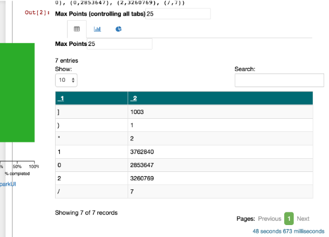Open the Show entries count dropdown
This screenshot has width=329, height=237.
66,80
